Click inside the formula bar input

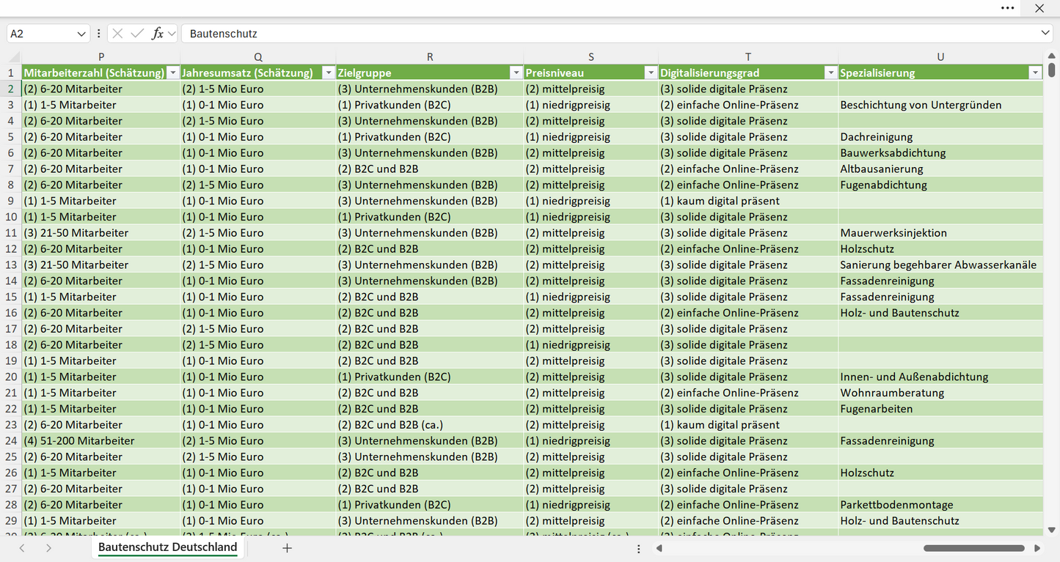(609, 34)
